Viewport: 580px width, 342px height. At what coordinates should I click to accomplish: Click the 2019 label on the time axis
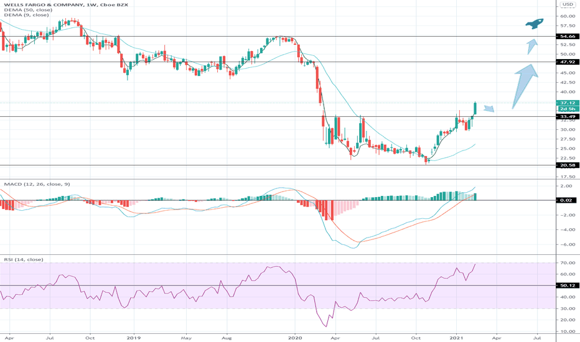click(134, 338)
